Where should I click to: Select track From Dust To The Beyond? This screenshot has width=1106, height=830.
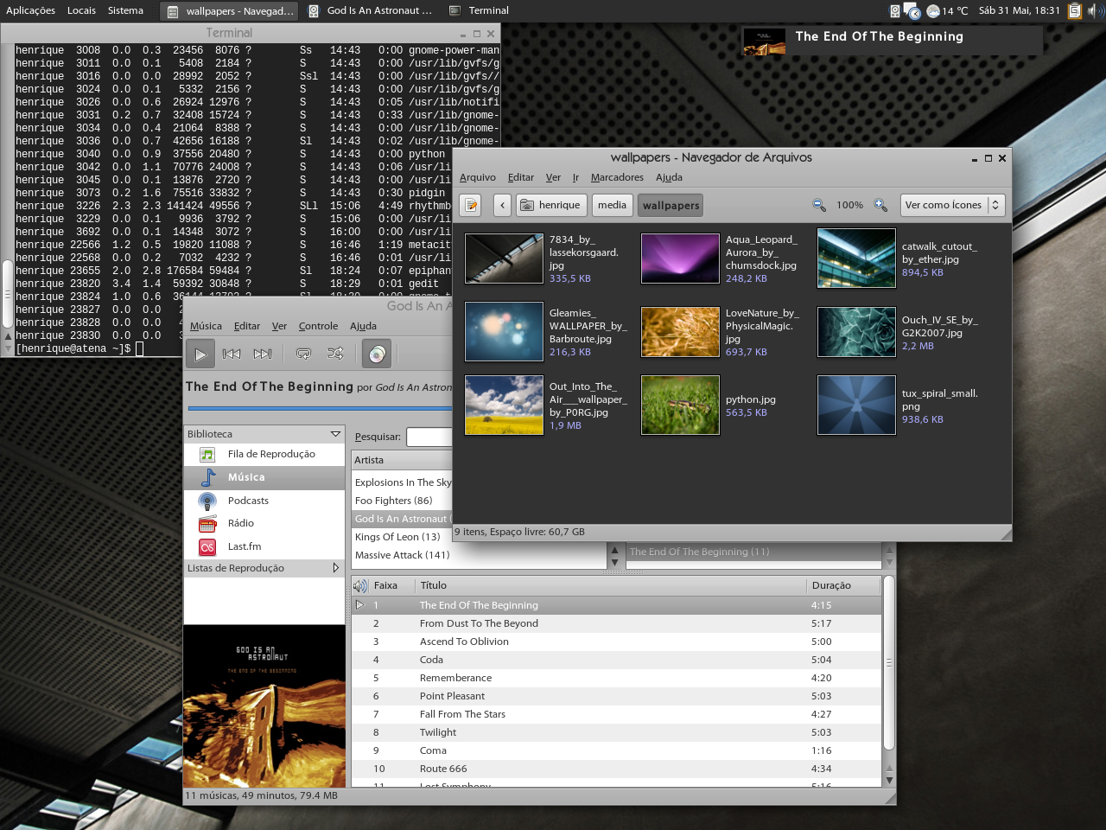click(x=617, y=623)
